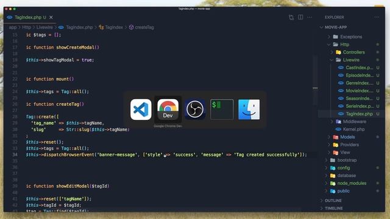
Task: Click the Http breadcrumb segment
Action: (x=27, y=27)
